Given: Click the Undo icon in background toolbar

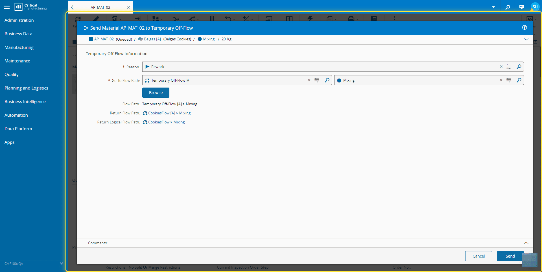Looking at the screenshot, I should coord(228,19).
